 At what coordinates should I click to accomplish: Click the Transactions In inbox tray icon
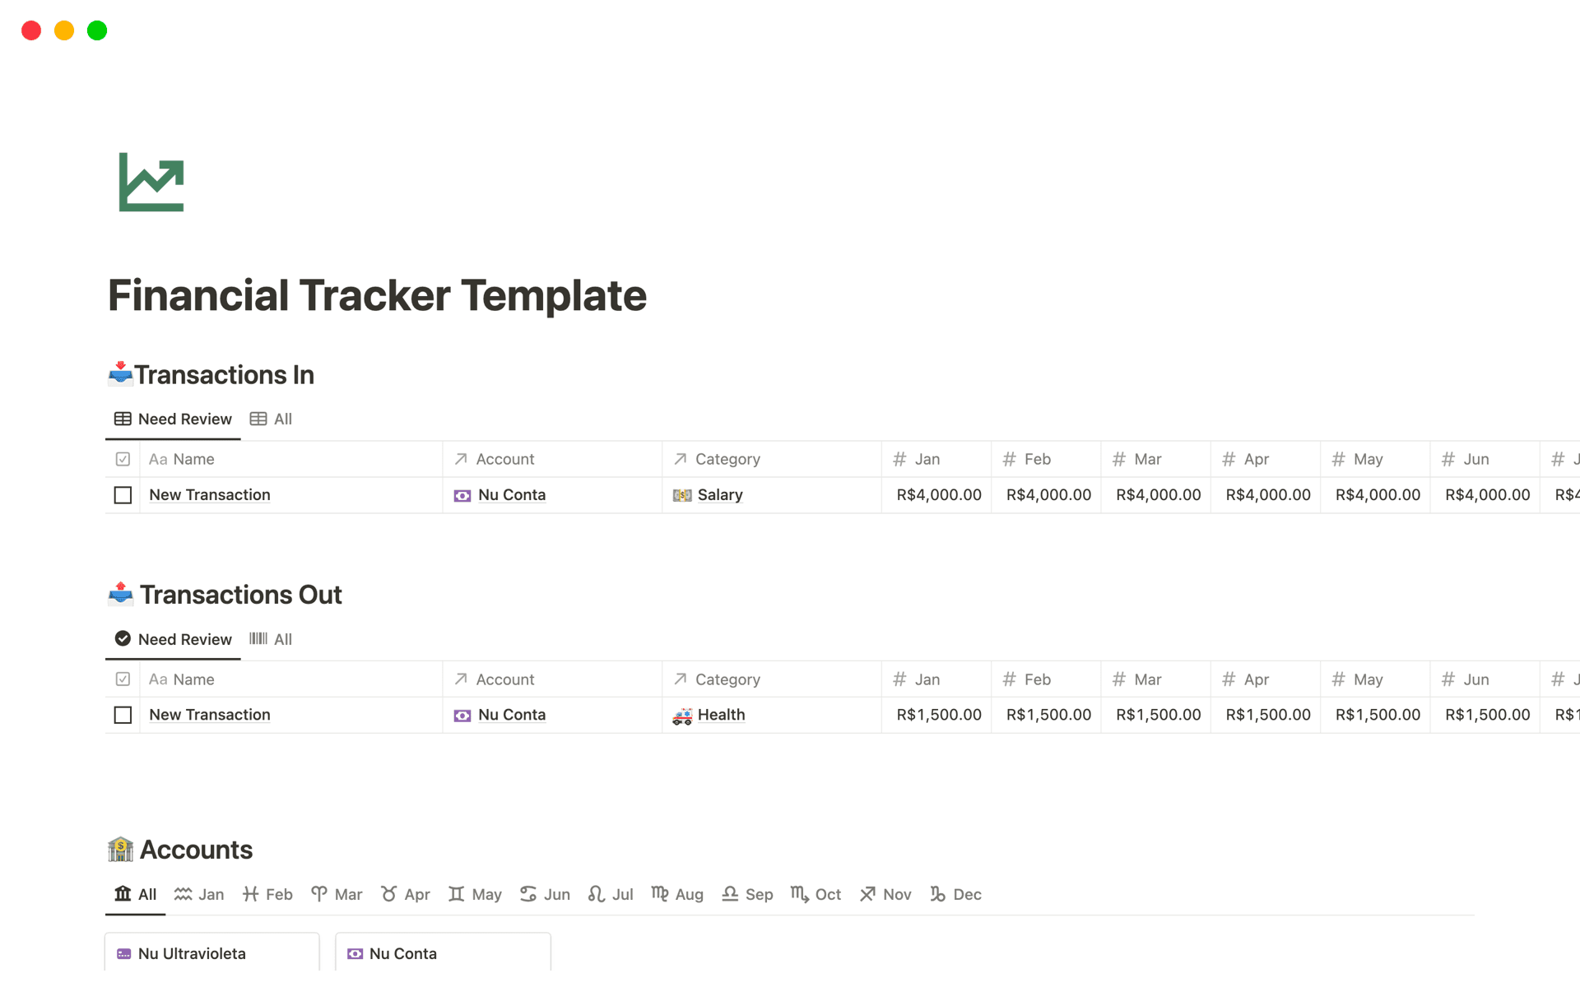[x=120, y=374]
